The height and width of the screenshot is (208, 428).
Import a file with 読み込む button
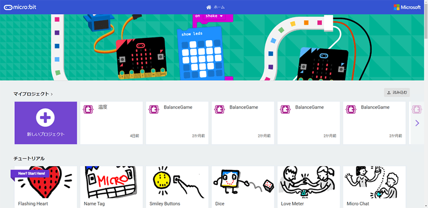[x=397, y=93]
